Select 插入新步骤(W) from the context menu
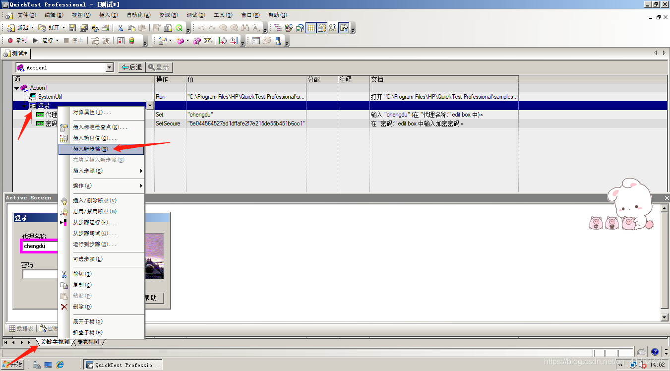The image size is (670, 371). 101,149
